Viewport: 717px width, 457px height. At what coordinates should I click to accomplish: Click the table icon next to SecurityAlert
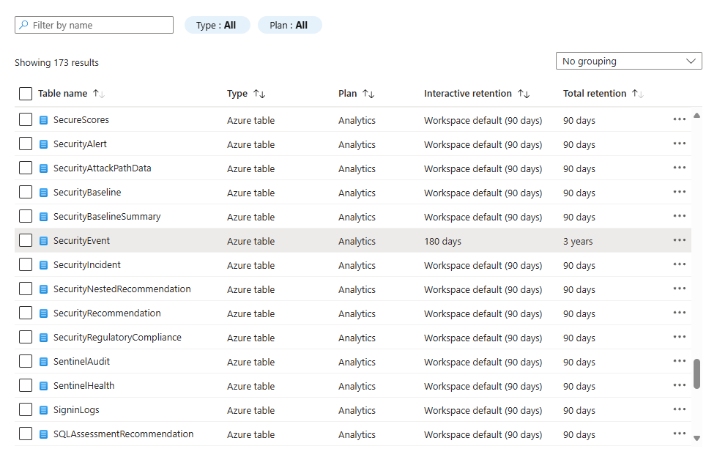click(x=43, y=144)
